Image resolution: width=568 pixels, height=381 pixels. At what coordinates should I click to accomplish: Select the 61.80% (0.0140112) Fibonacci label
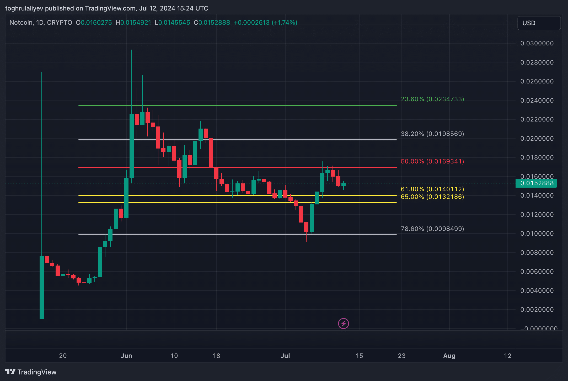pos(432,189)
